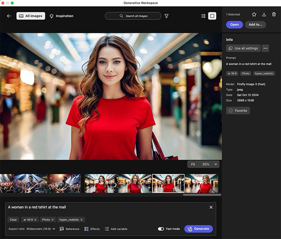Toggle the Fast mode switch
This screenshot has width=281, height=239.
coord(161,229)
